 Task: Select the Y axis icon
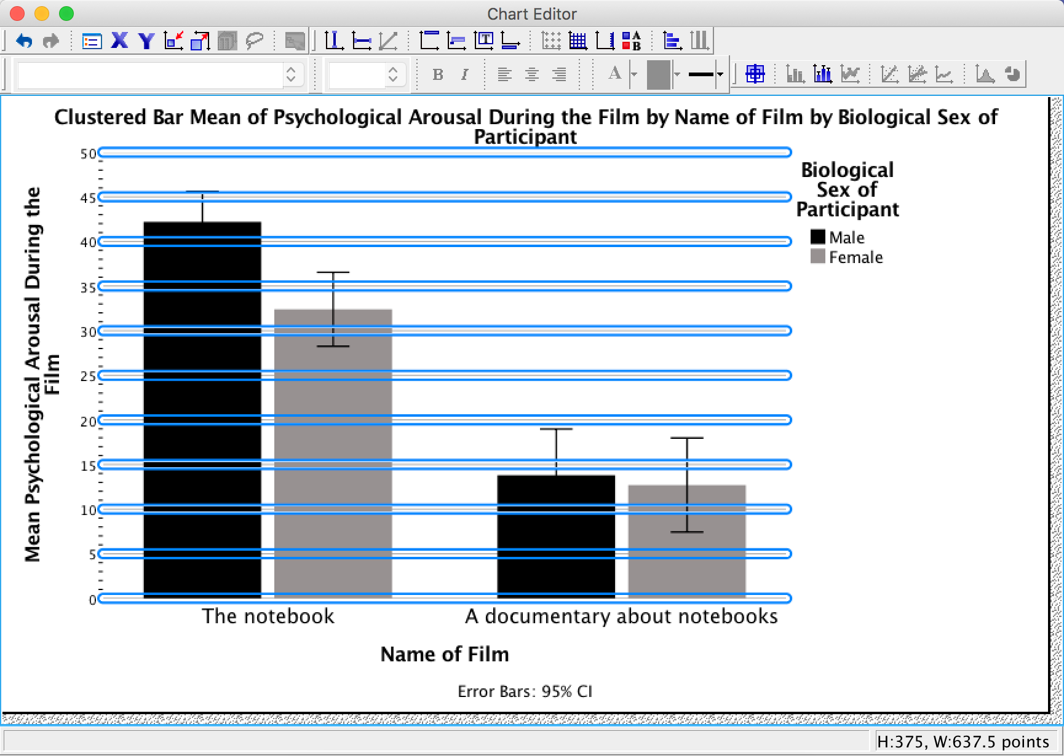pos(146,41)
